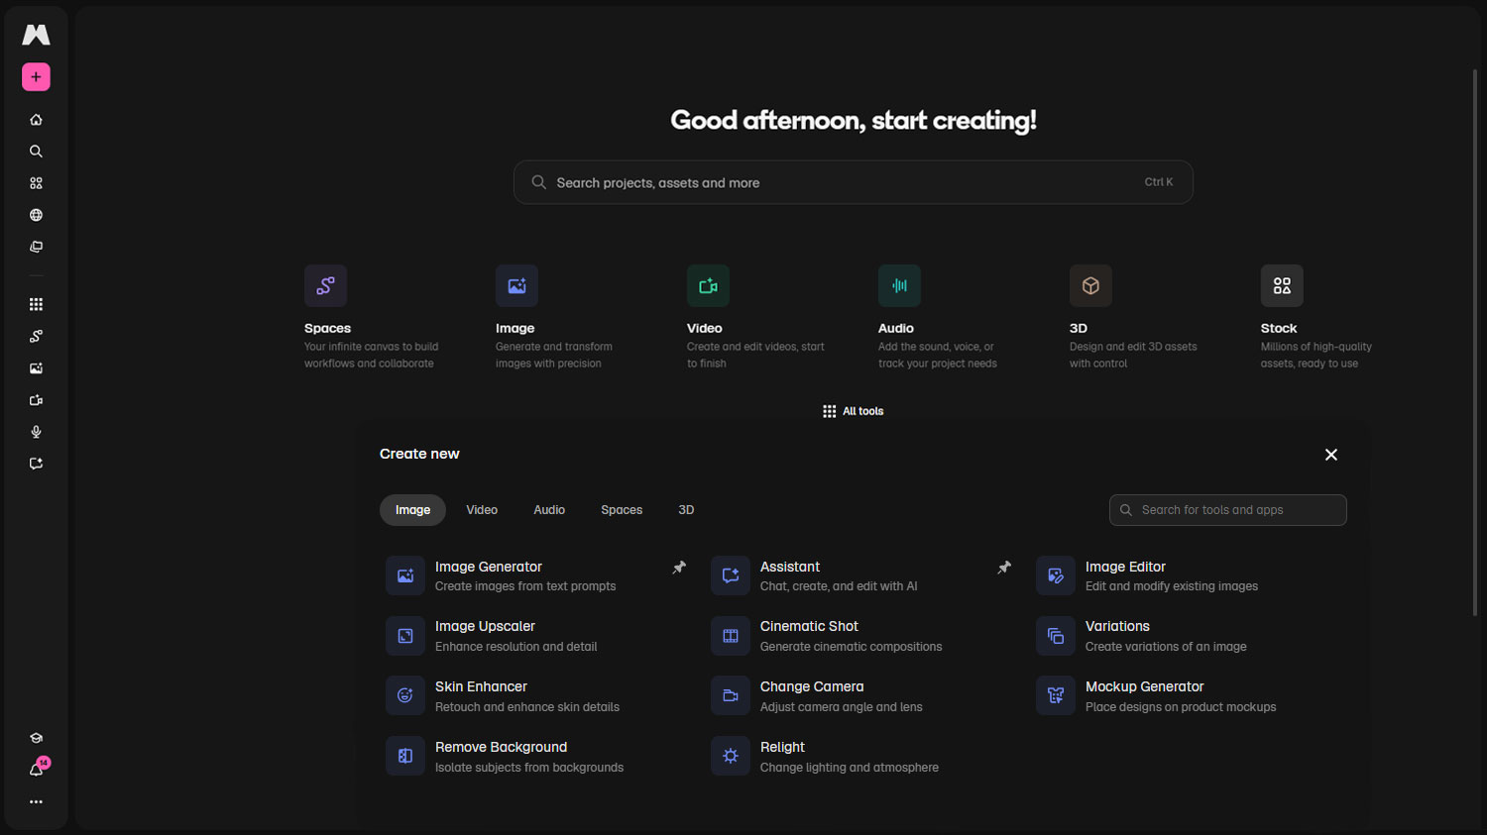
Task: Open Variations by its title
Action: coord(1117,626)
